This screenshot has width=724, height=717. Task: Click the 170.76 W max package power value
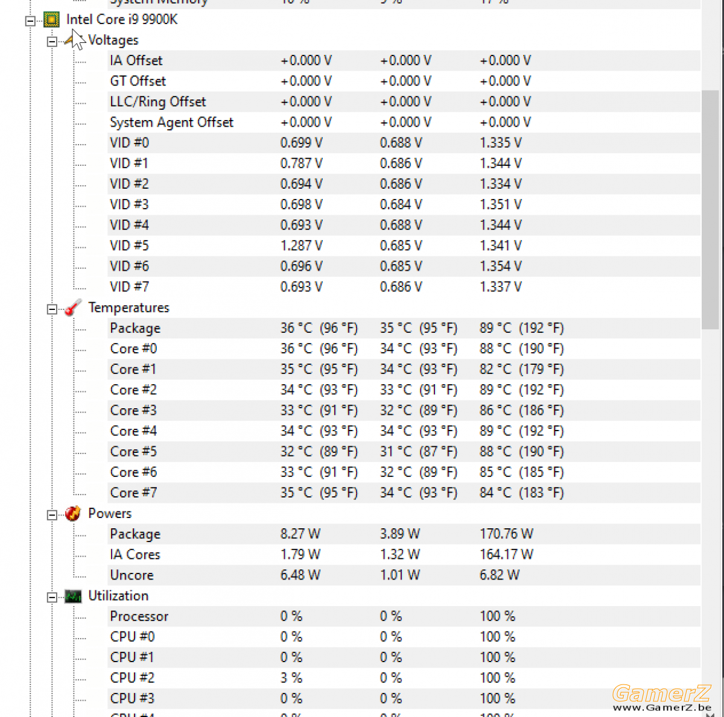pyautogui.click(x=506, y=534)
